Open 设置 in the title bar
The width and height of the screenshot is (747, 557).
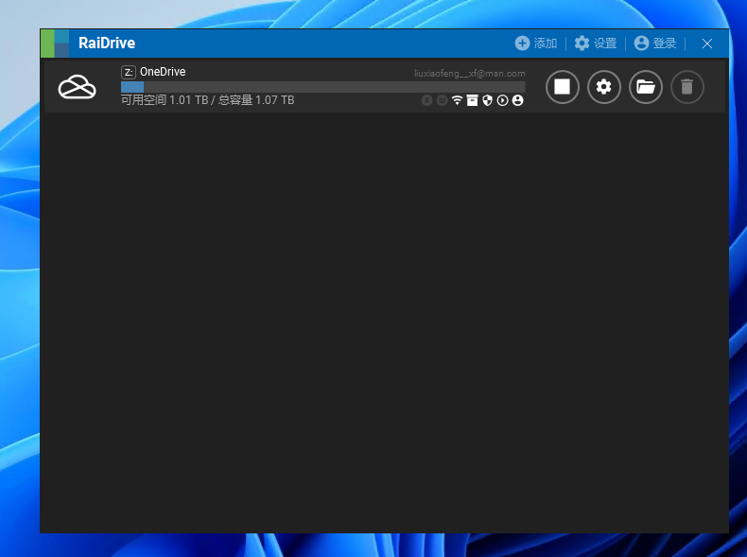[x=596, y=44]
